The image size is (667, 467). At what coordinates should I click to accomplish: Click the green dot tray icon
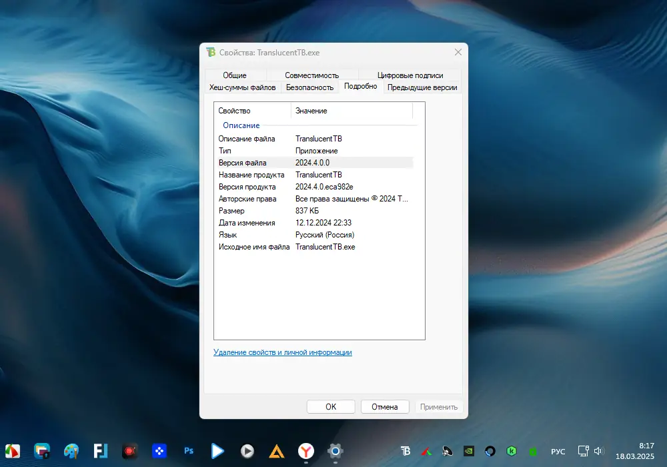tap(532, 452)
